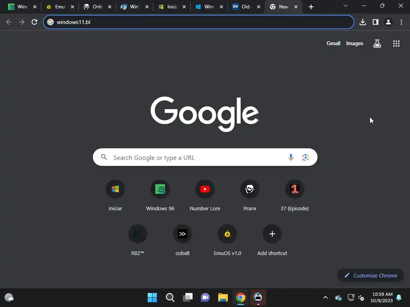The width and height of the screenshot is (410, 307).
Task: Open Teams Chat on taskbar
Action: [205, 297]
